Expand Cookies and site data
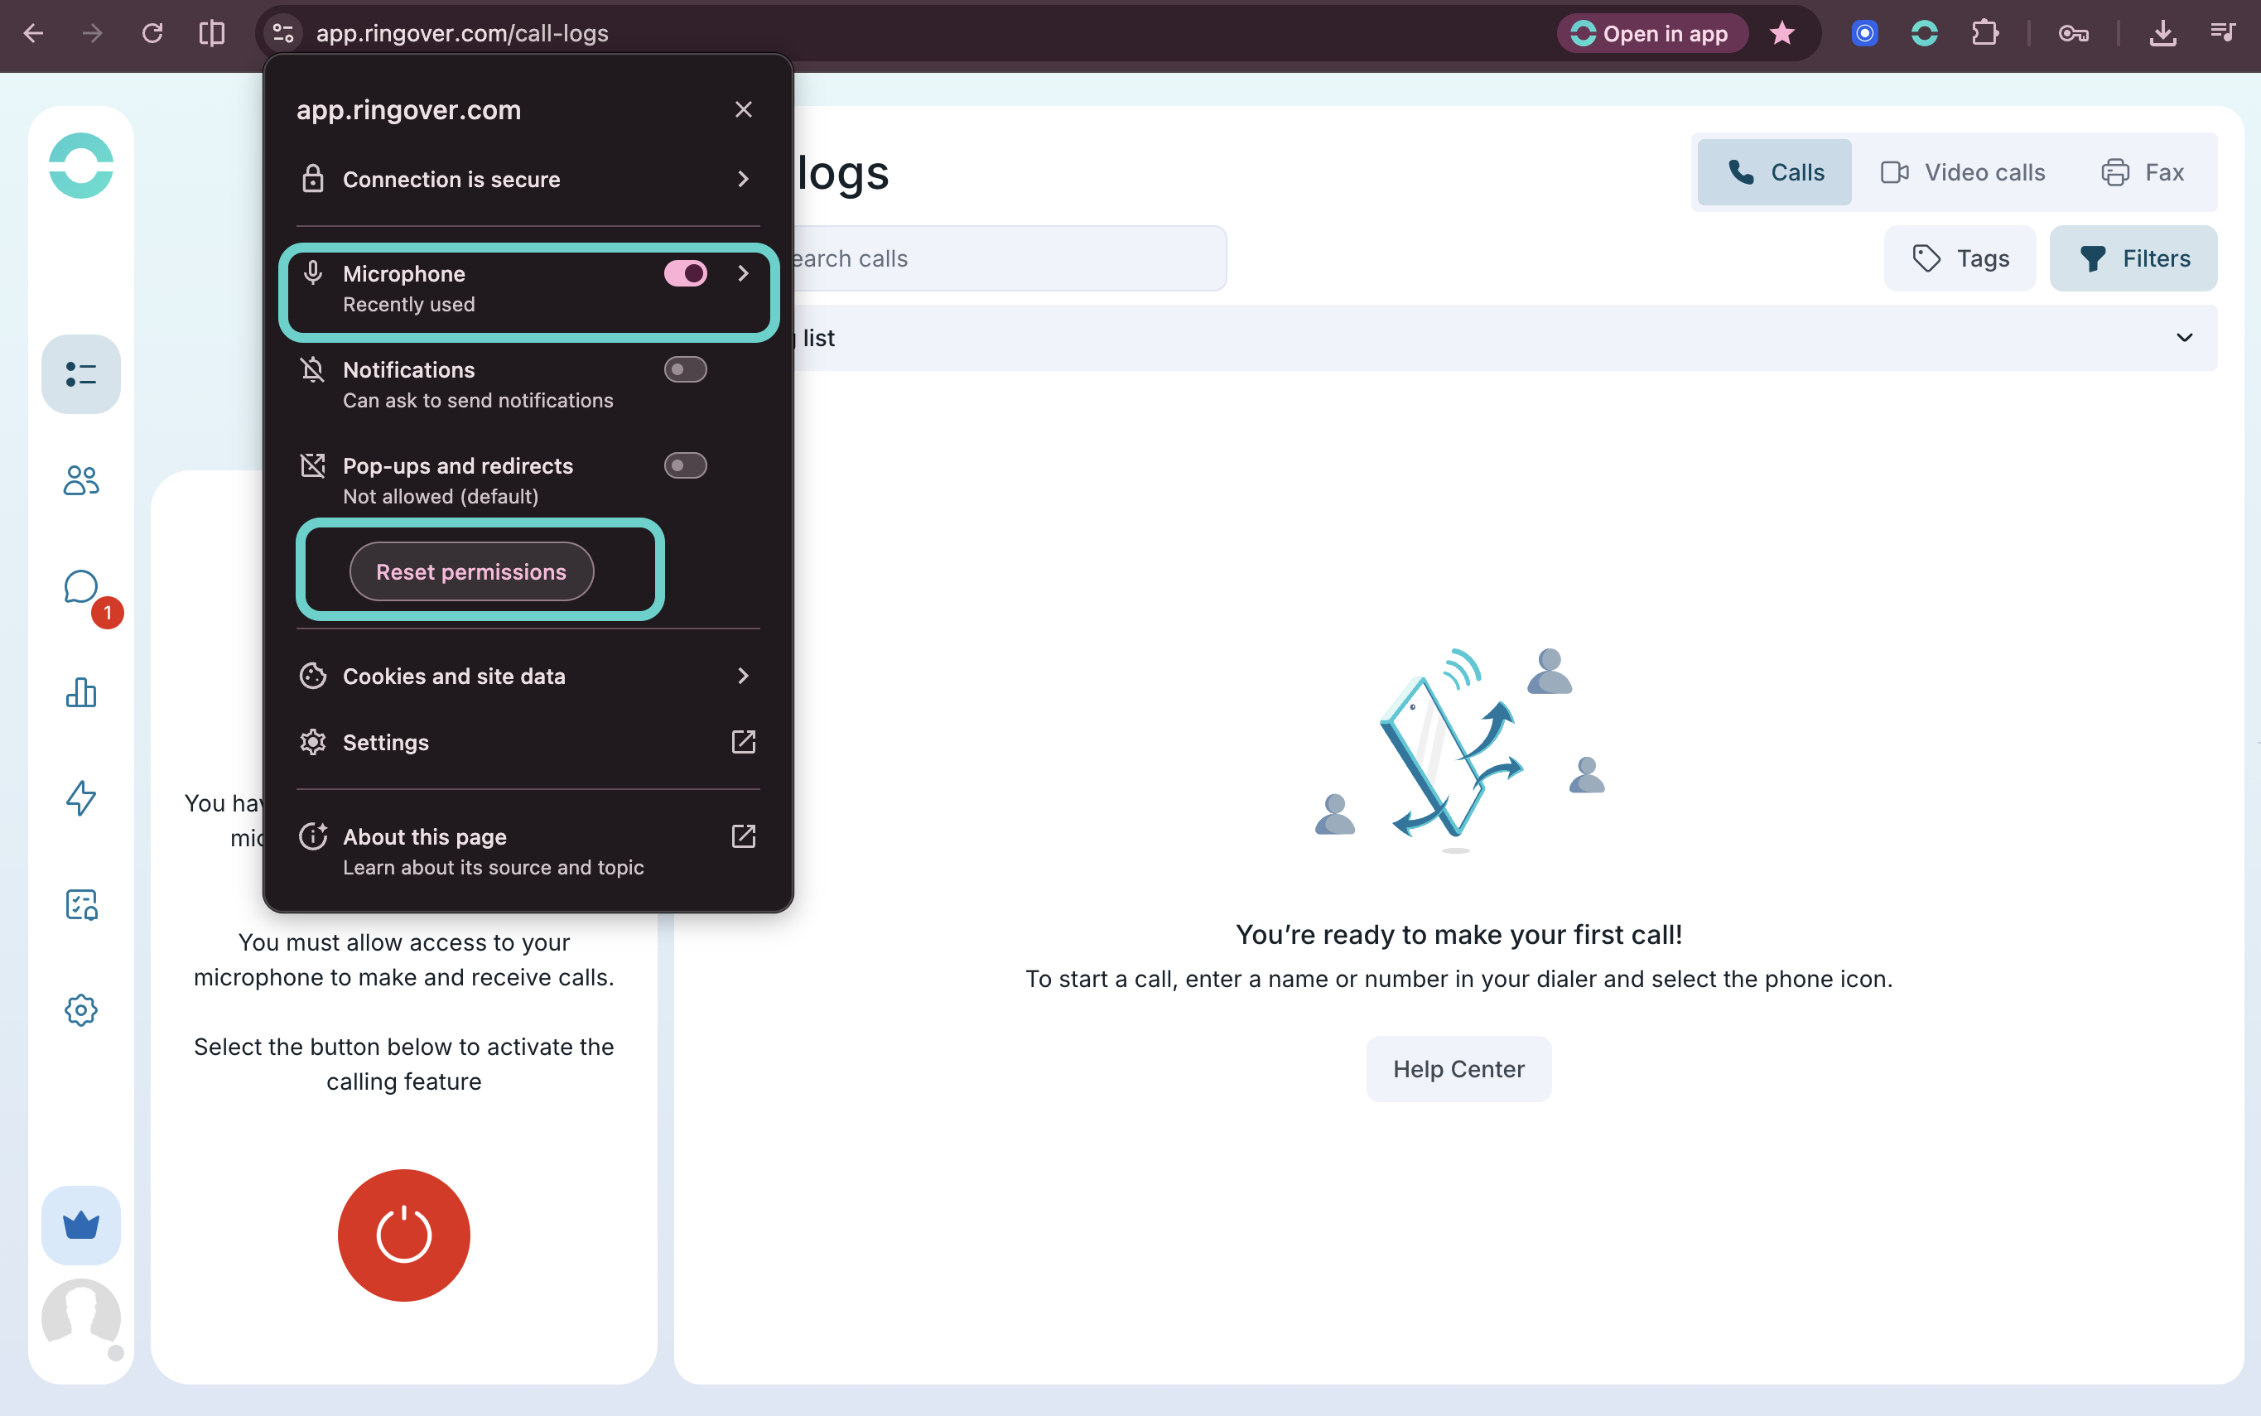This screenshot has width=2261, height=1416. tap(528, 677)
